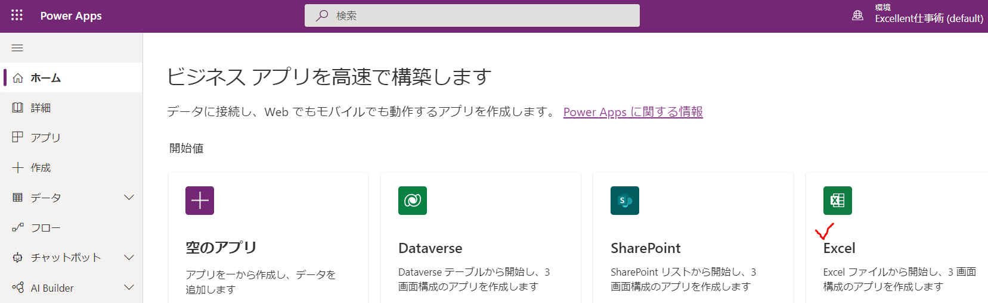This screenshot has width=988, height=303.
Task: Click the environment globe icon
Action: coord(857,15)
